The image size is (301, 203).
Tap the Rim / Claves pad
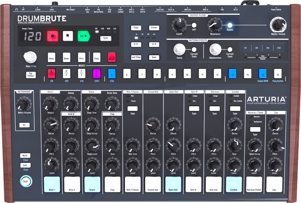coord(133,184)
